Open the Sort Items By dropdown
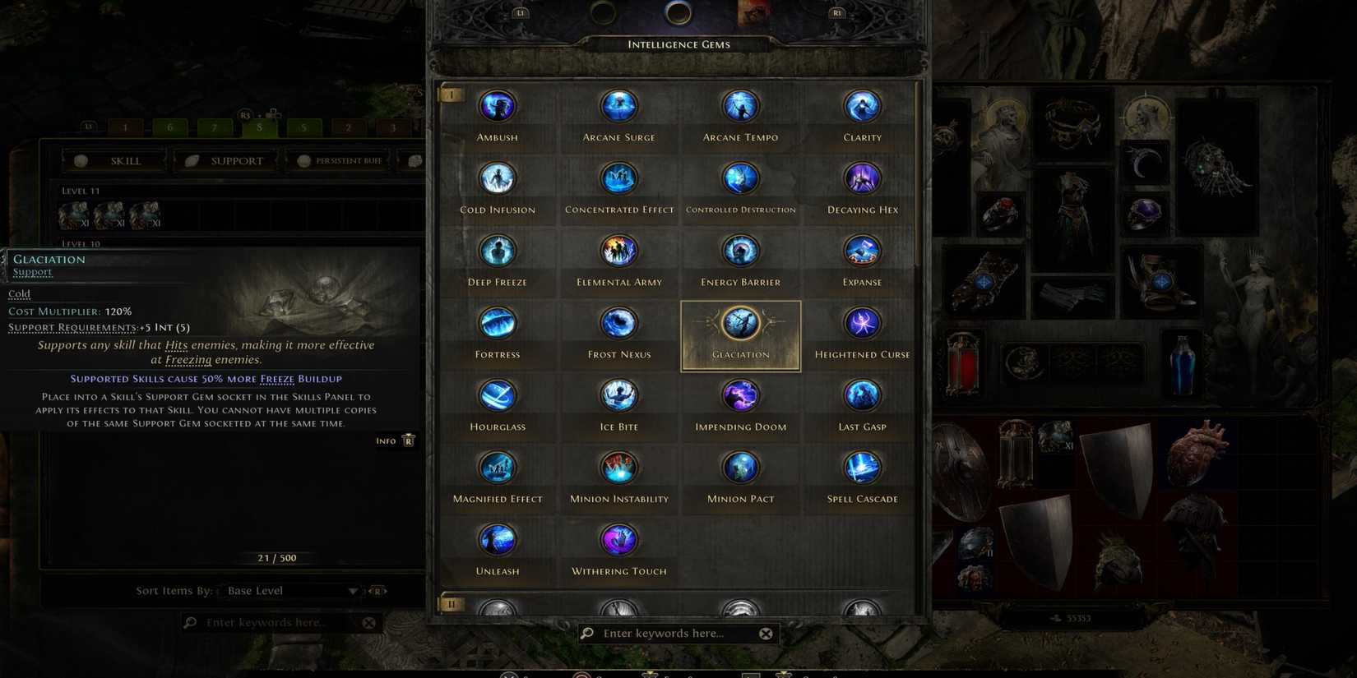Image resolution: width=1357 pixels, height=678 pixels. point(292,591)
